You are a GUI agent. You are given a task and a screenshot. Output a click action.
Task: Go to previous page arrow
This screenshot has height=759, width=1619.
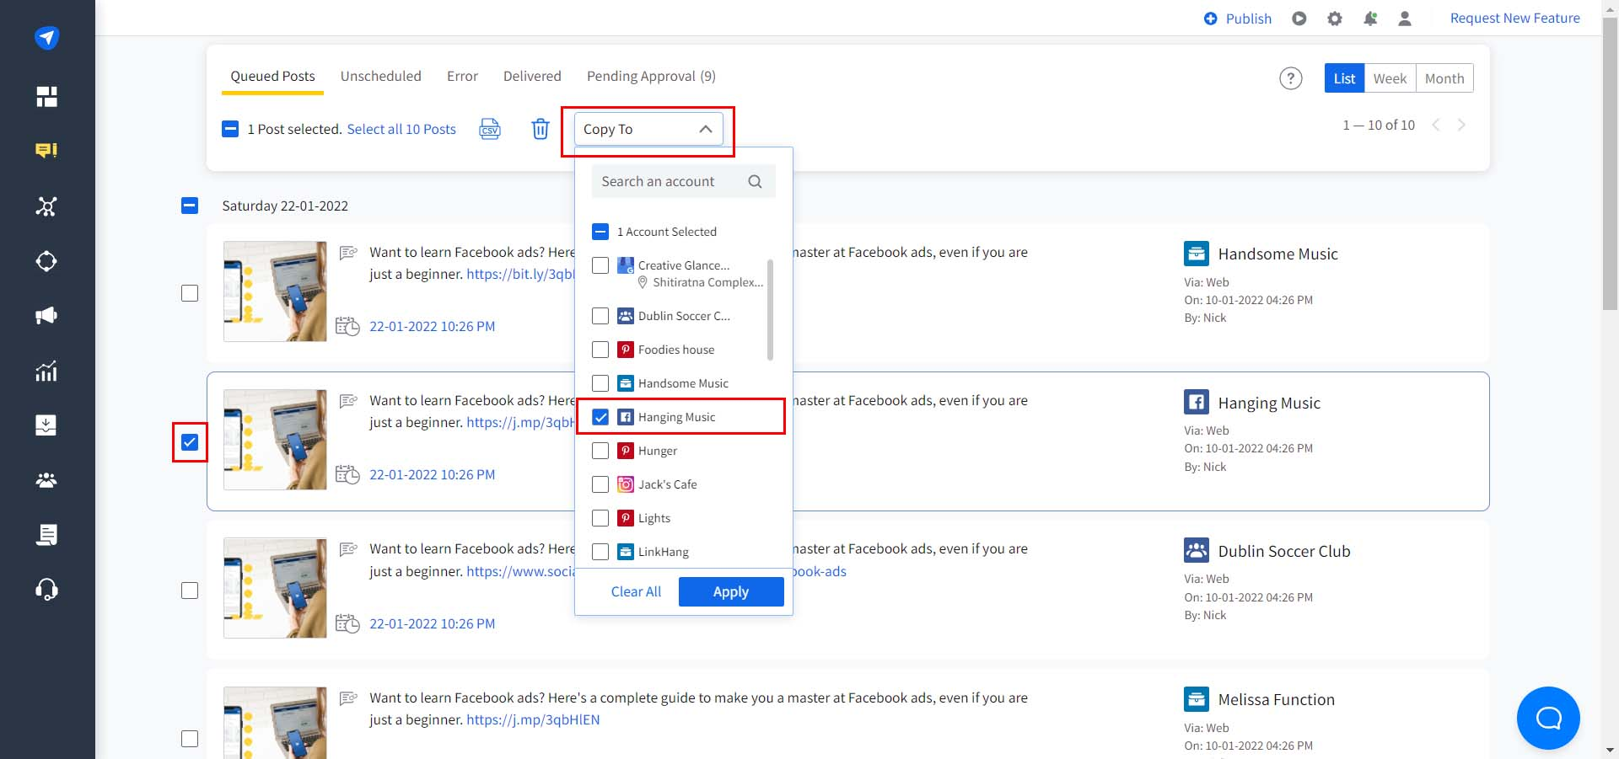[1436, 125]
